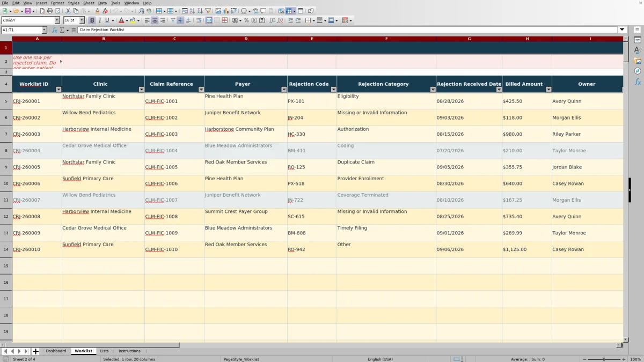Screen dimensions: 644x362
Task: Click the Undo arrow icon
Action: click(x=115, y=11)
